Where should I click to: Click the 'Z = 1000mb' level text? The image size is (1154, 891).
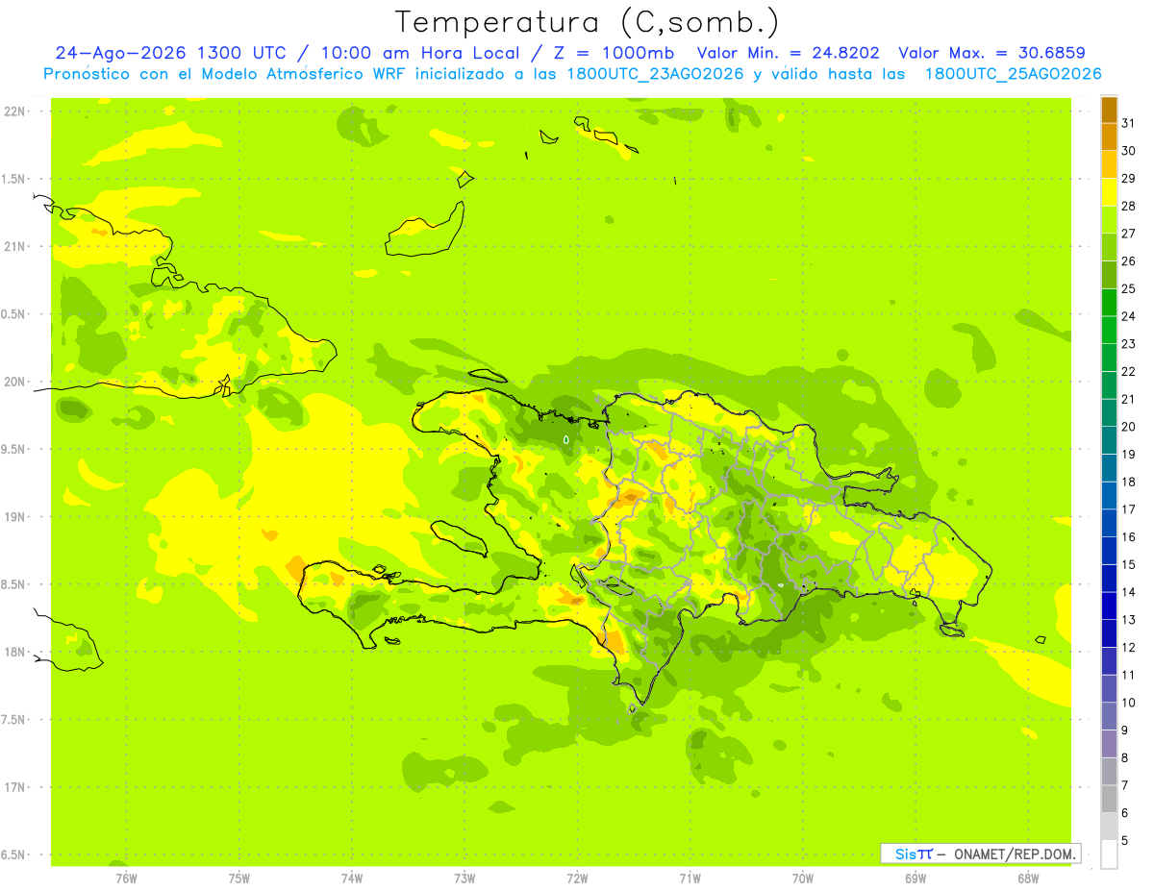[615, 53]
